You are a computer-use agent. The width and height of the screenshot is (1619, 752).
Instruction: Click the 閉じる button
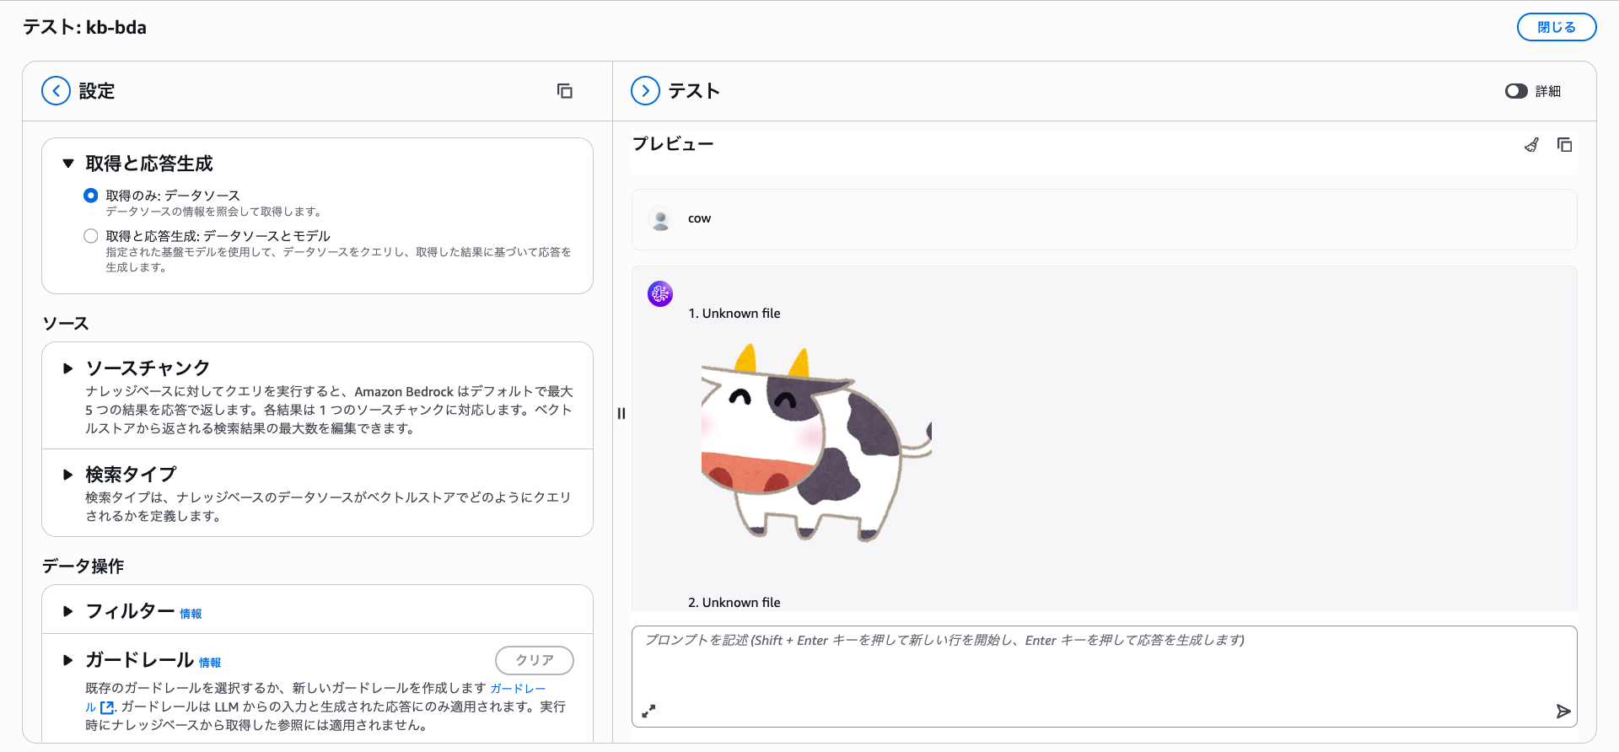click(x=1556, y=27)
